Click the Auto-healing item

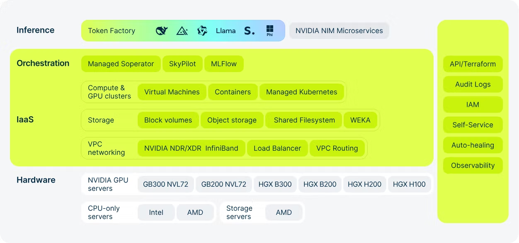click(473, 145)
